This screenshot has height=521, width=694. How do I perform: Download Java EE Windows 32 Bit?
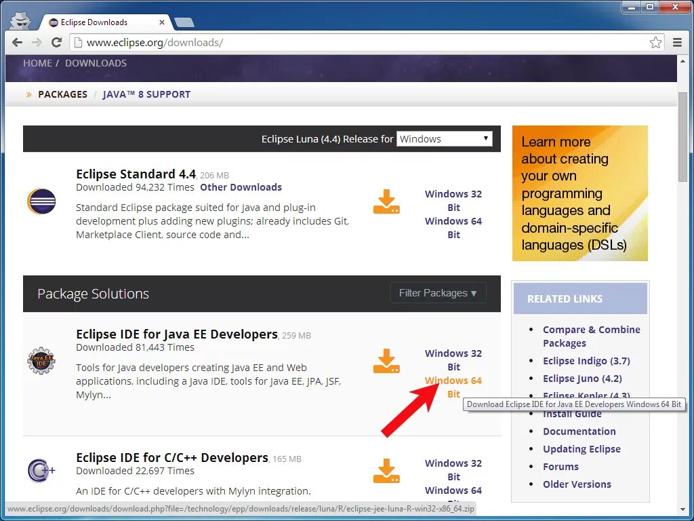[453, 360]
